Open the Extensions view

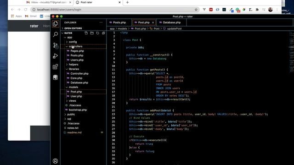[55, 66]
